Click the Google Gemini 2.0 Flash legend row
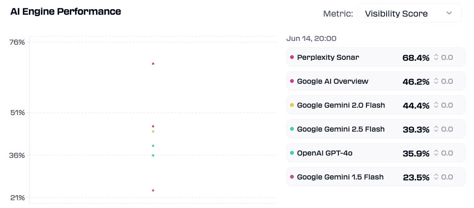474x208 pixels. pos(376,105)
